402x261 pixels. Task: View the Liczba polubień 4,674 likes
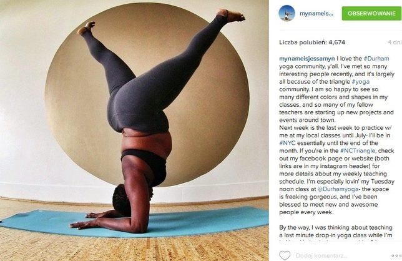point(312,42)
